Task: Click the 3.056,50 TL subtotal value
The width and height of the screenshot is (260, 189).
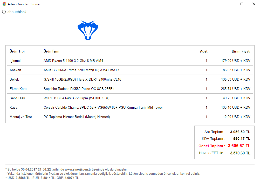Action: tap(240, 132)
